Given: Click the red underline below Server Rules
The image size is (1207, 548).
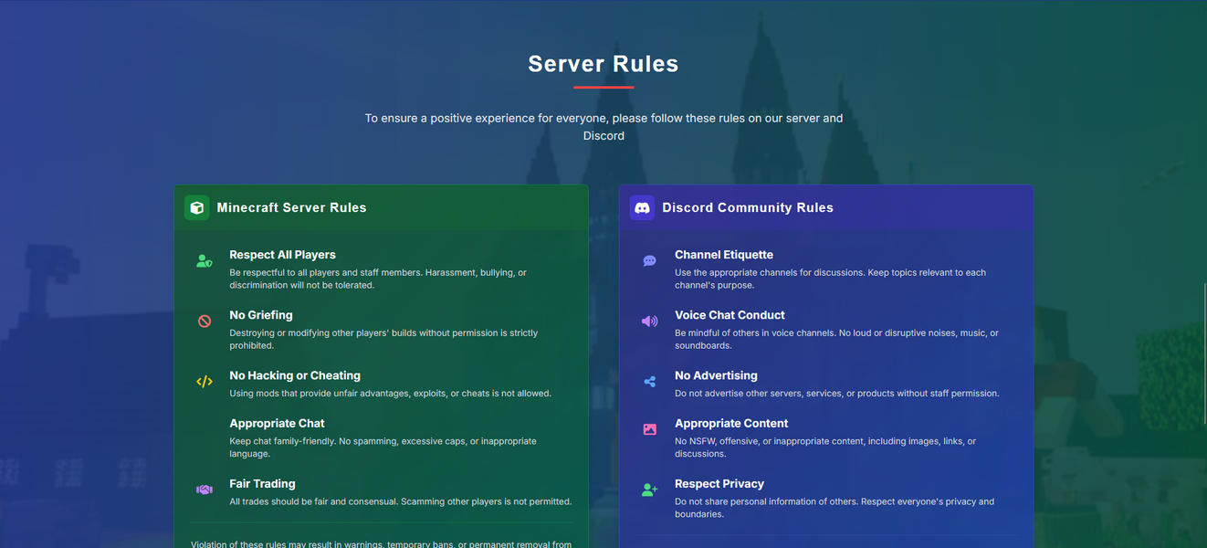Looking at the screenshot, I should coord(603,88).
